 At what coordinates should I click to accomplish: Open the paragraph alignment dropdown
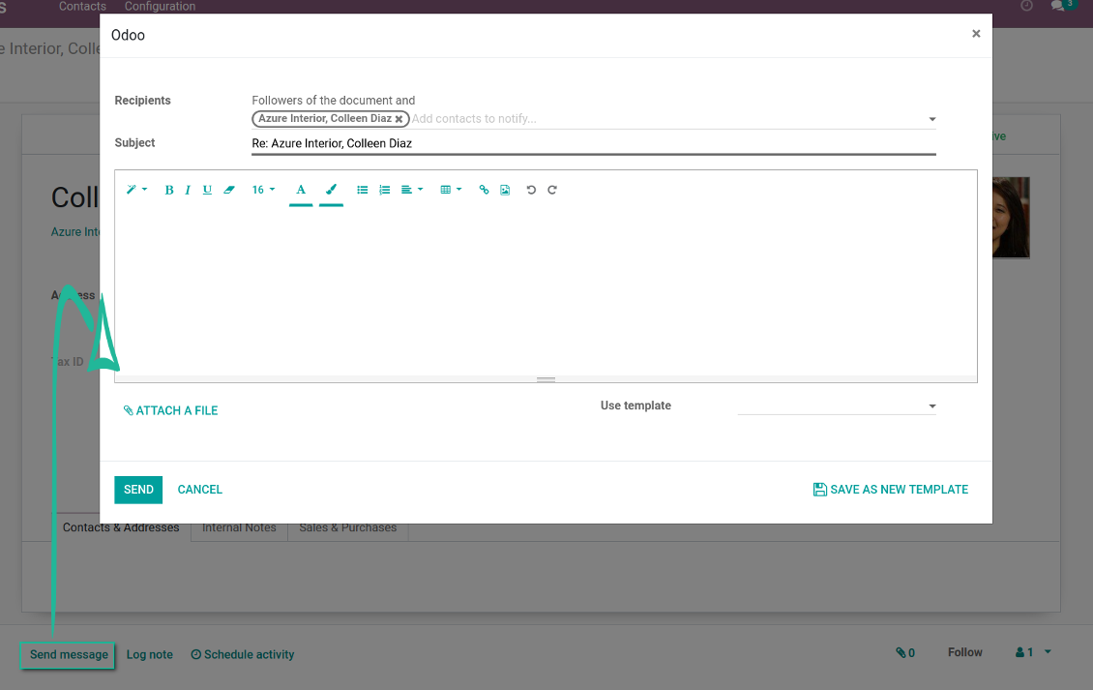click(x=412, y=190)
